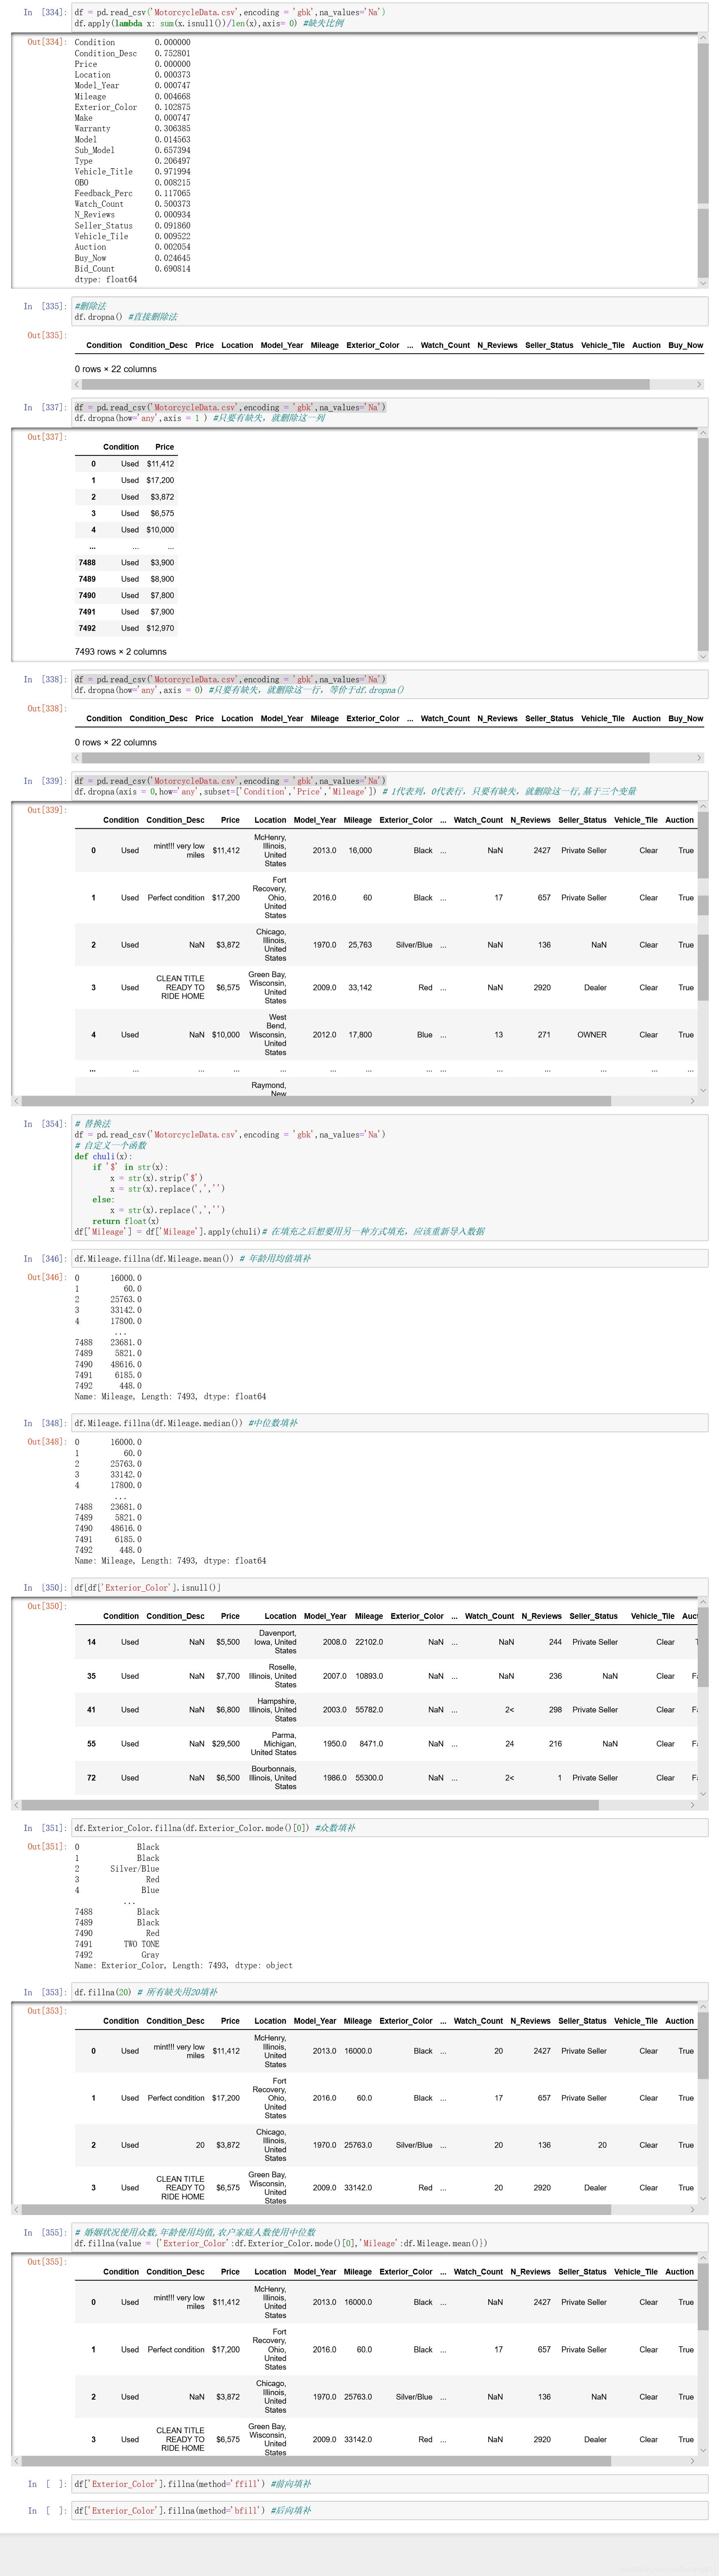Click the Watch_Count column header in Out[355]

click(478, 2271)
